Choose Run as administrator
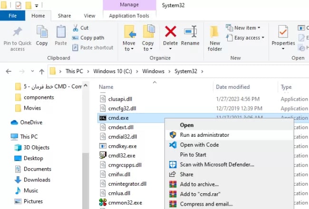This screenshot has height=209, width=309. pos(229,135)
